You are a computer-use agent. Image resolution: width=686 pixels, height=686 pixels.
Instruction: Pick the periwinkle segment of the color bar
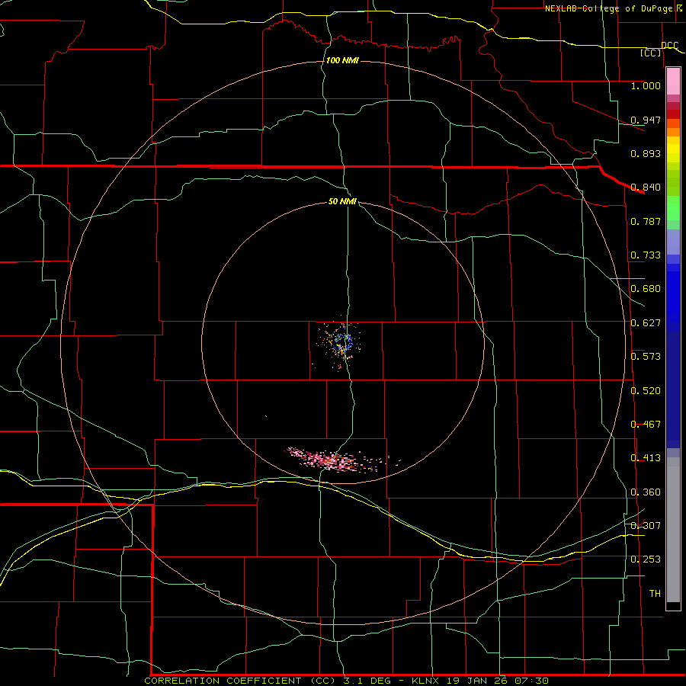[x=673, y=242]
